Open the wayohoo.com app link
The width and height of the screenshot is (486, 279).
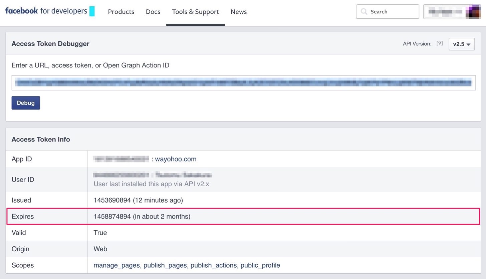coord(176,159)
